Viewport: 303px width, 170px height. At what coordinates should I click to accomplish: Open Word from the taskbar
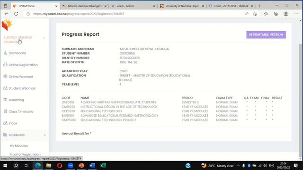tap(92, 166)
